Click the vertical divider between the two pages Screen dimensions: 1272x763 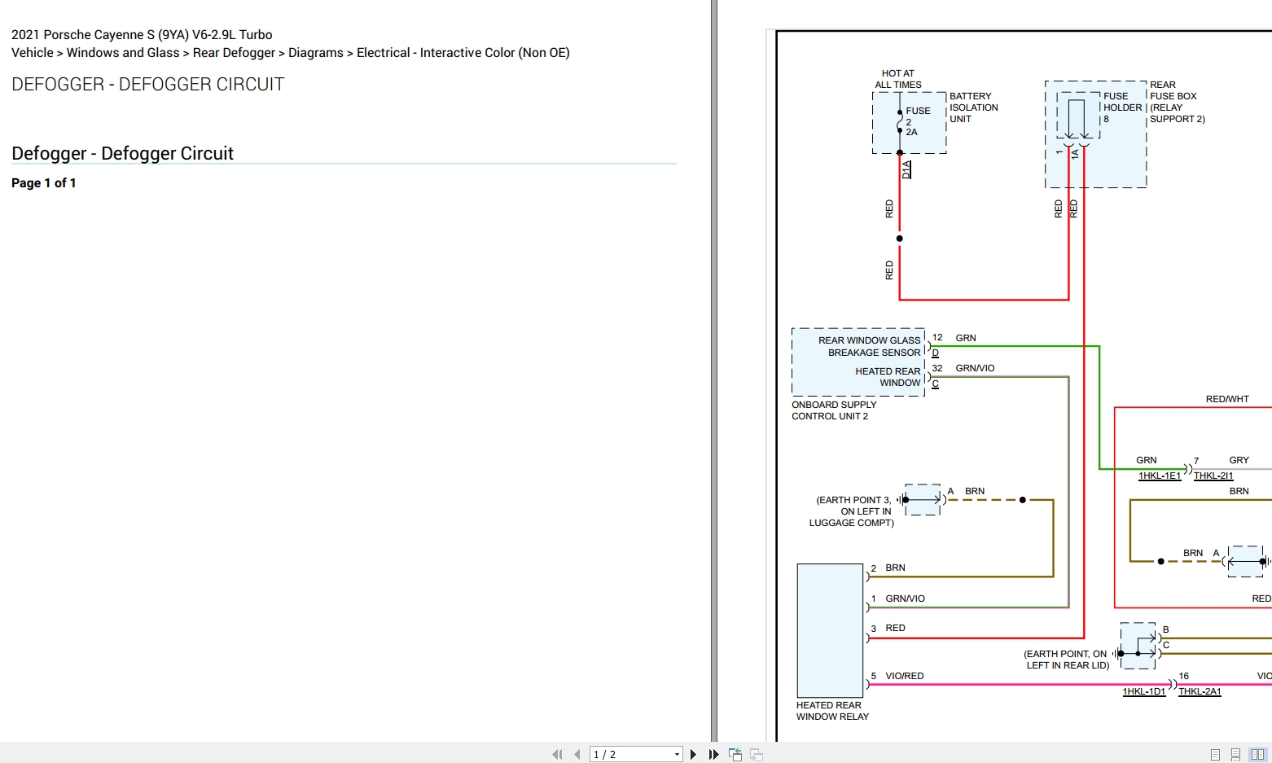pyautogui.click(x=714, y=371)
